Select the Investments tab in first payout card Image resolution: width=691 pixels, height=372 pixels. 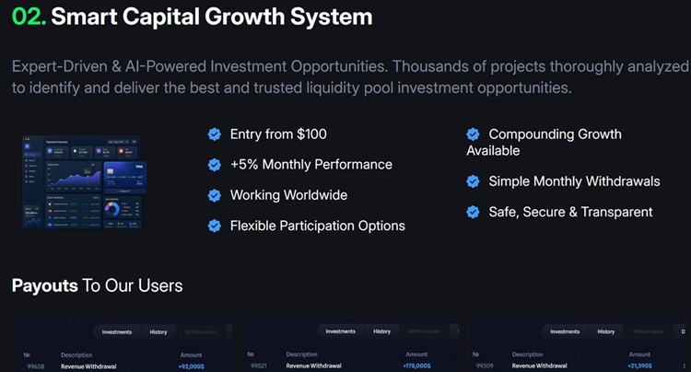[117, 331]
